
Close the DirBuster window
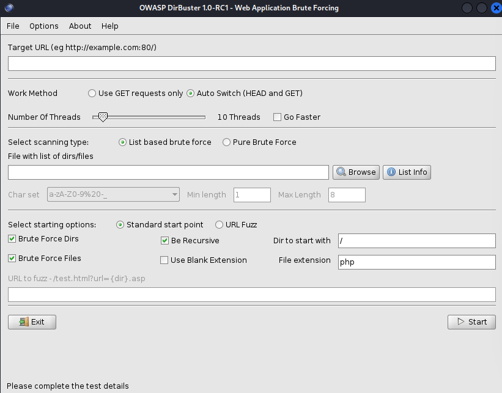[x=496, y=8]
